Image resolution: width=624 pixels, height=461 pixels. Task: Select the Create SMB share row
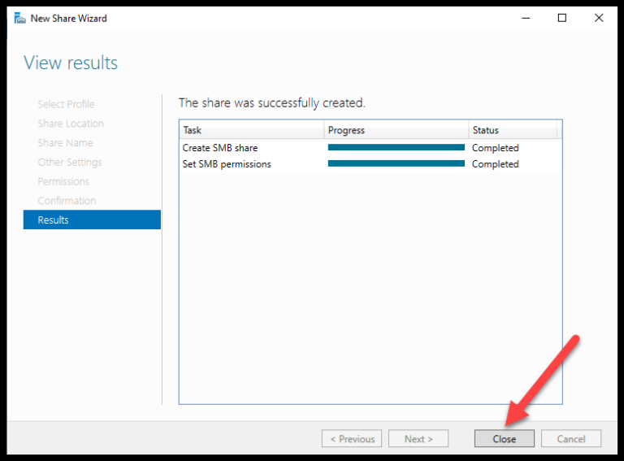pyautogui.click(x=370, y=148)
